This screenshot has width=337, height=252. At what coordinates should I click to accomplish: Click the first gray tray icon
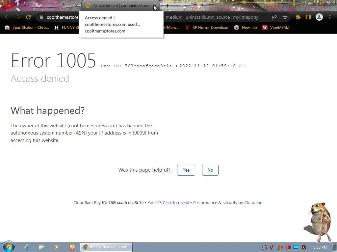click(264, 247)
